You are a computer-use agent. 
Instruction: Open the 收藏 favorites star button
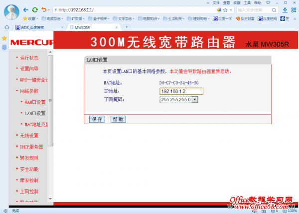30,18
